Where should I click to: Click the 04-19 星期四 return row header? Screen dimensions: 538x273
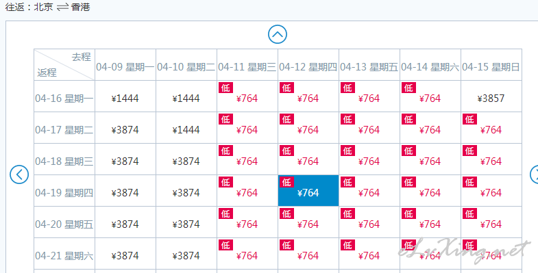coord(64,193)
